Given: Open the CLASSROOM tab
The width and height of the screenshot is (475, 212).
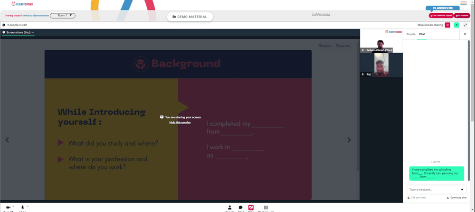Looking at the screenshot, I should click(443, 8).
